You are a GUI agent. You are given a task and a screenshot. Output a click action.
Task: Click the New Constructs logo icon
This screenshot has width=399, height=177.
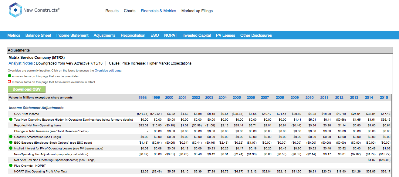[x=15, y=10]
